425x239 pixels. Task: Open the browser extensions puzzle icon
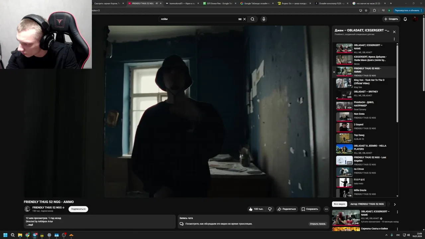[x=375, y=10]
